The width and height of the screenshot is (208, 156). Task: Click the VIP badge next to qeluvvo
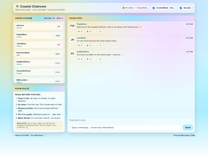59,27
